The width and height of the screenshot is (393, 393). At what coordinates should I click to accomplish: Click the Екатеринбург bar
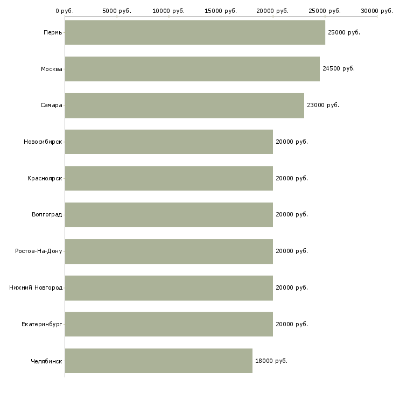169,324
